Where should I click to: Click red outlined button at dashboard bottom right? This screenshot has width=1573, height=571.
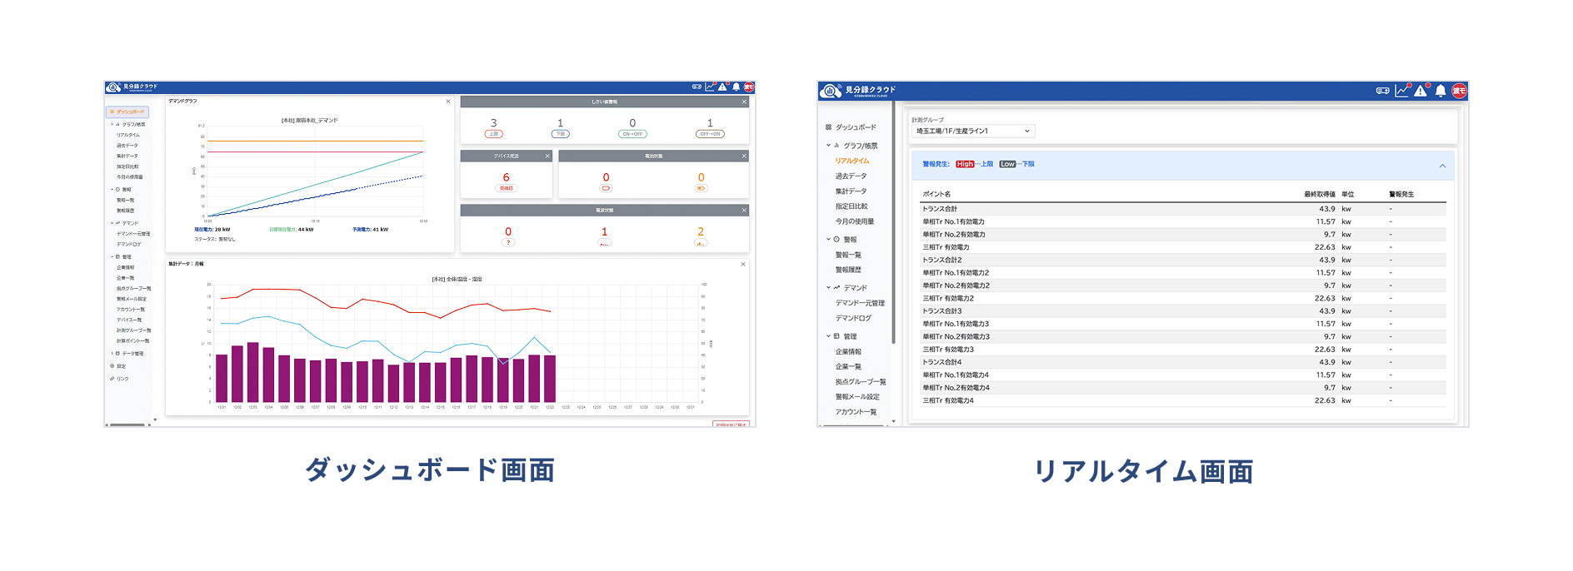pos(731,424)
